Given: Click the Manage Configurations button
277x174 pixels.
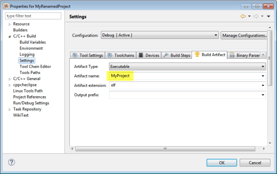Looking at the screenshot, I should coord(244,36).
